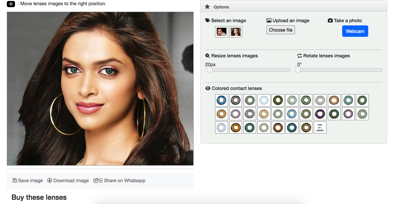Share on Whatsapp

120,181
